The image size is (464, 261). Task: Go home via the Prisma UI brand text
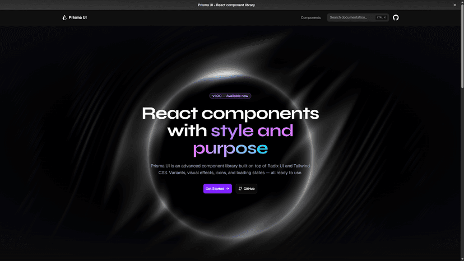(77, 17)
